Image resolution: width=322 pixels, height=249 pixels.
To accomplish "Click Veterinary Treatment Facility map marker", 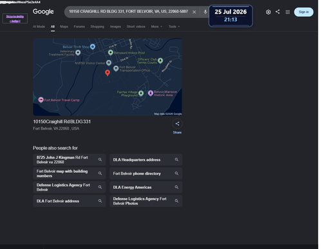I will 78,52.
